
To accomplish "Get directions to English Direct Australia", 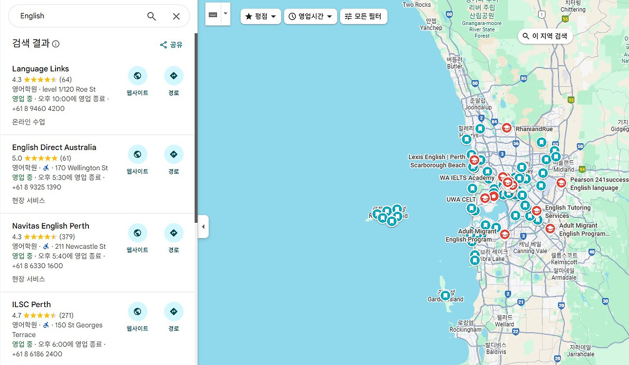I will coord(173,155).
